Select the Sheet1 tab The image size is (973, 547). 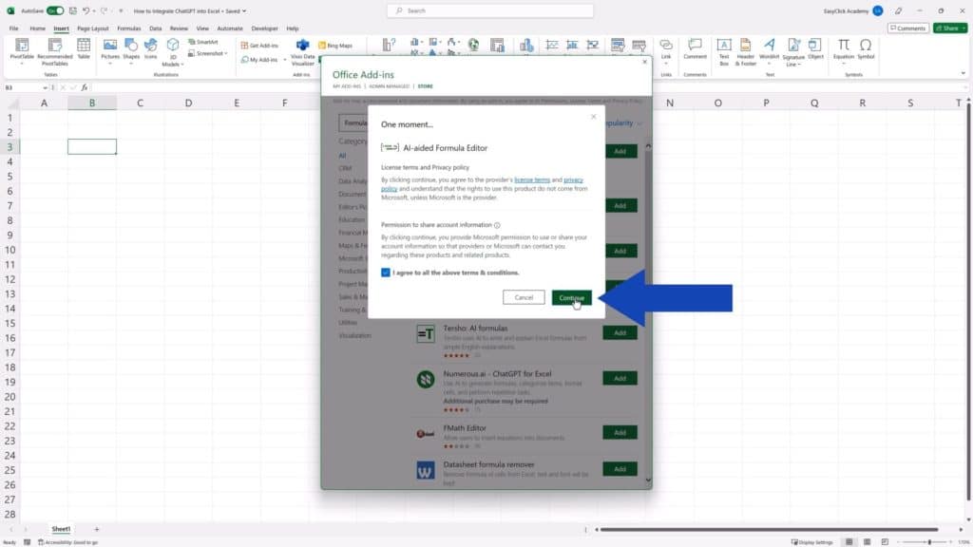[61, 529]
